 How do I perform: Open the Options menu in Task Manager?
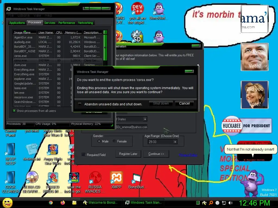(x=23, y=15)
